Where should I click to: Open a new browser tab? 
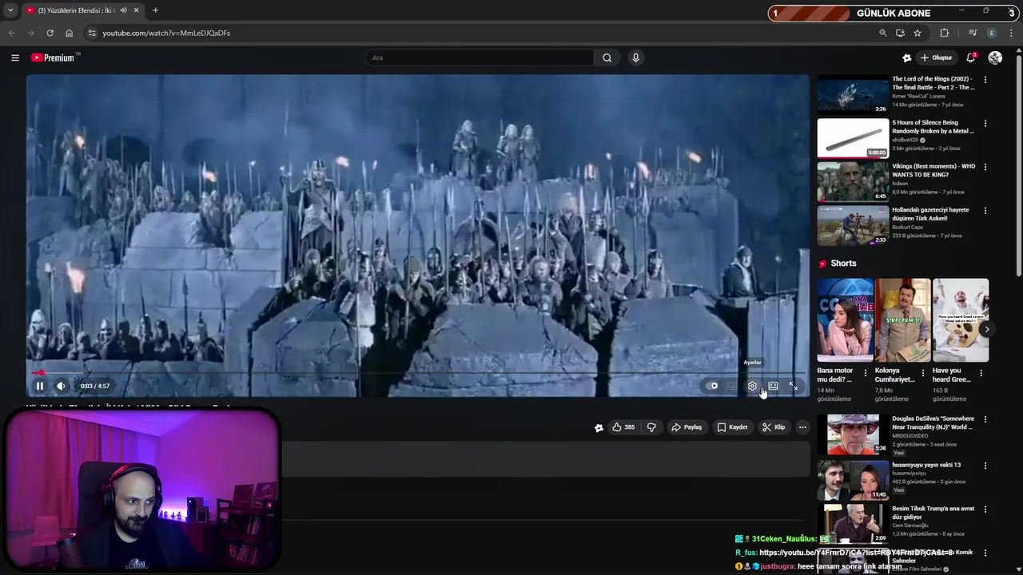[155, 10]
